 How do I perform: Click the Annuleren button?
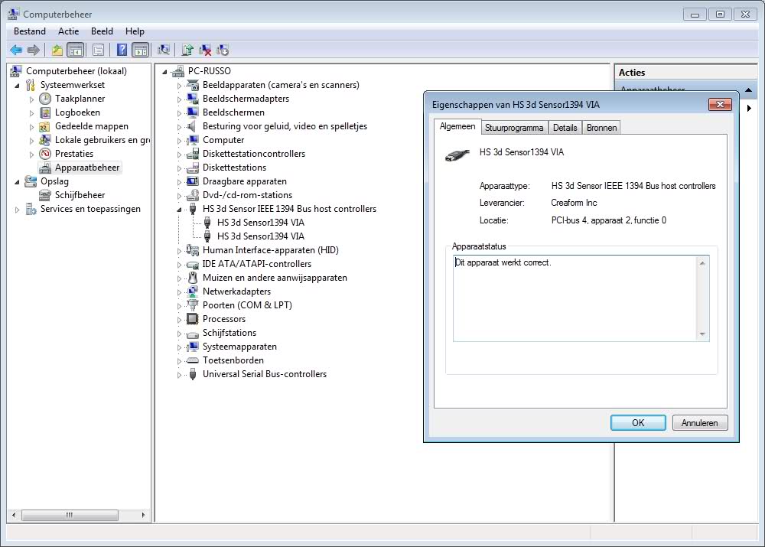click(x=699, y=422)
